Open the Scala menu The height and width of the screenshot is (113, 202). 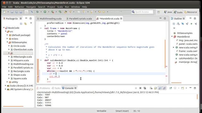[60, 7]
